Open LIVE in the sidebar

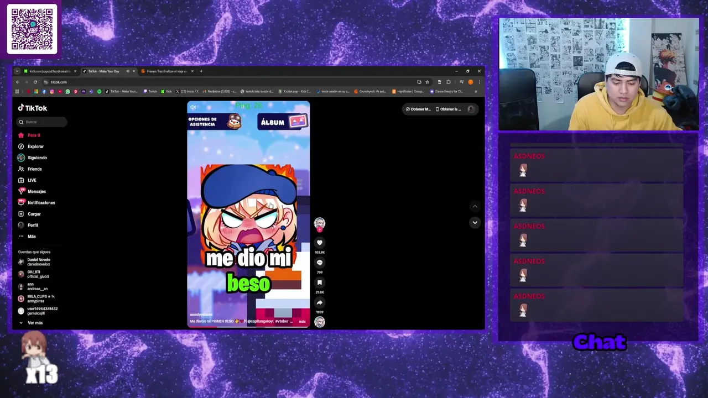pos(27,180)
